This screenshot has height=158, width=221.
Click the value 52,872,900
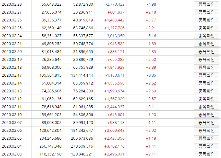[83, 4]
